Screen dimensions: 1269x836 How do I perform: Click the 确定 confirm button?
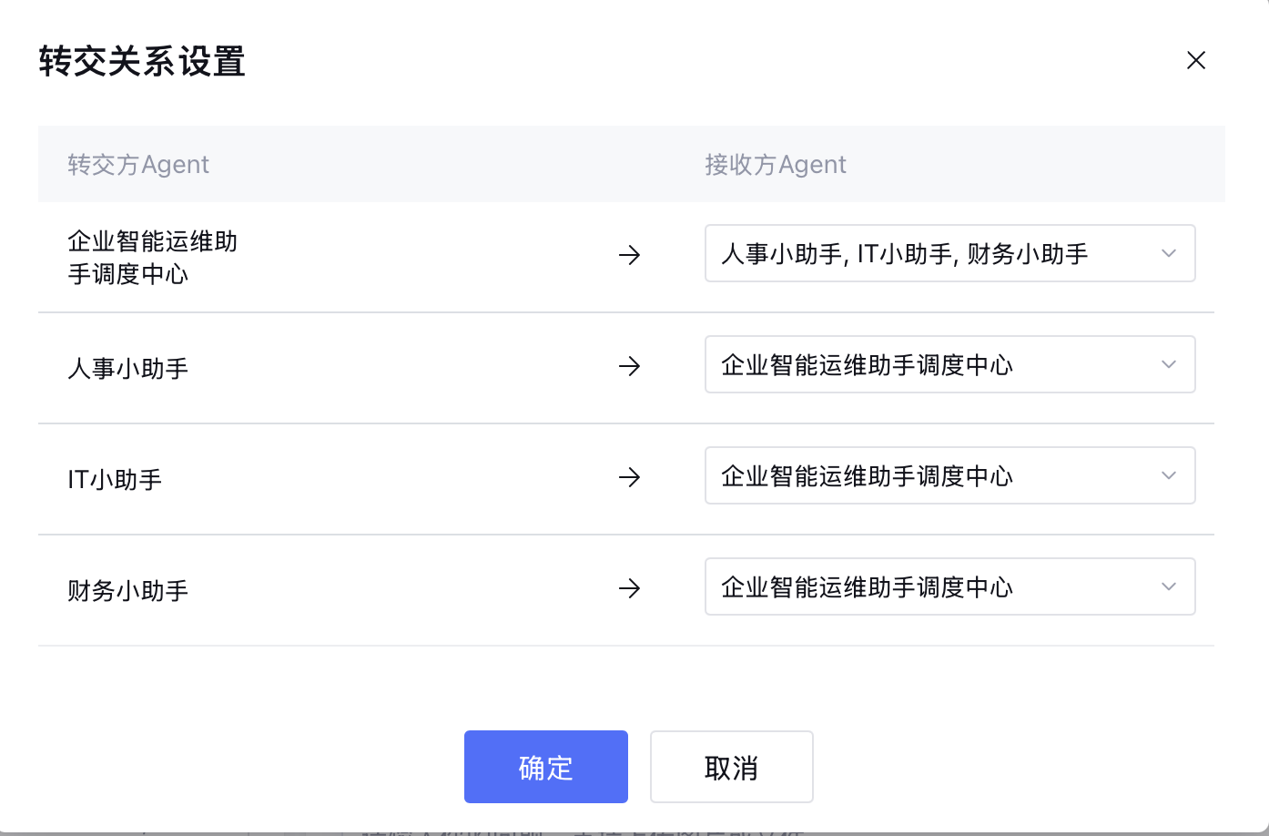pos(545,767)
